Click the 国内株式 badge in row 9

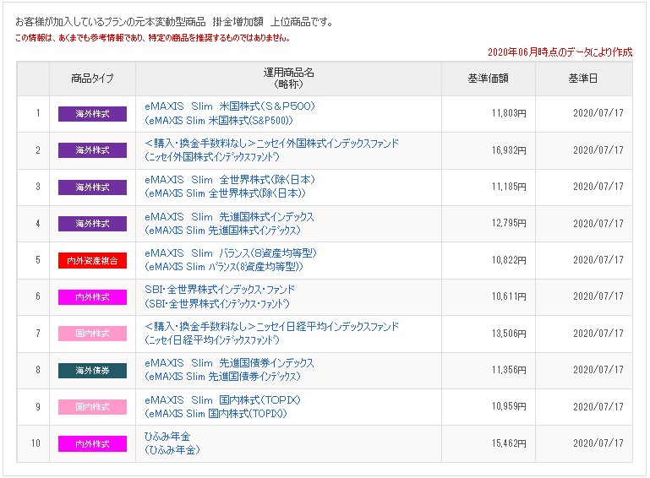[92, 407]
